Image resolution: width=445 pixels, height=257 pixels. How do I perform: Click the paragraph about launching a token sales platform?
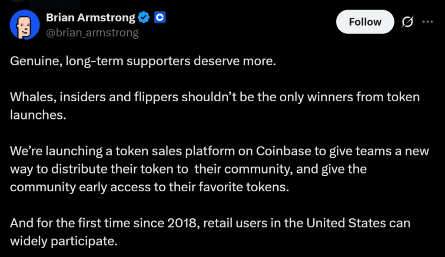coord(219,169)
